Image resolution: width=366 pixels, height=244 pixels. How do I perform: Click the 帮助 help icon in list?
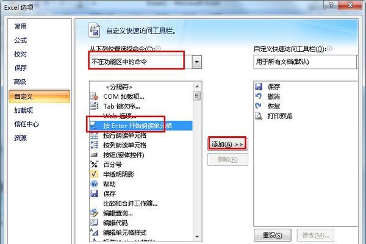(94, 184)
